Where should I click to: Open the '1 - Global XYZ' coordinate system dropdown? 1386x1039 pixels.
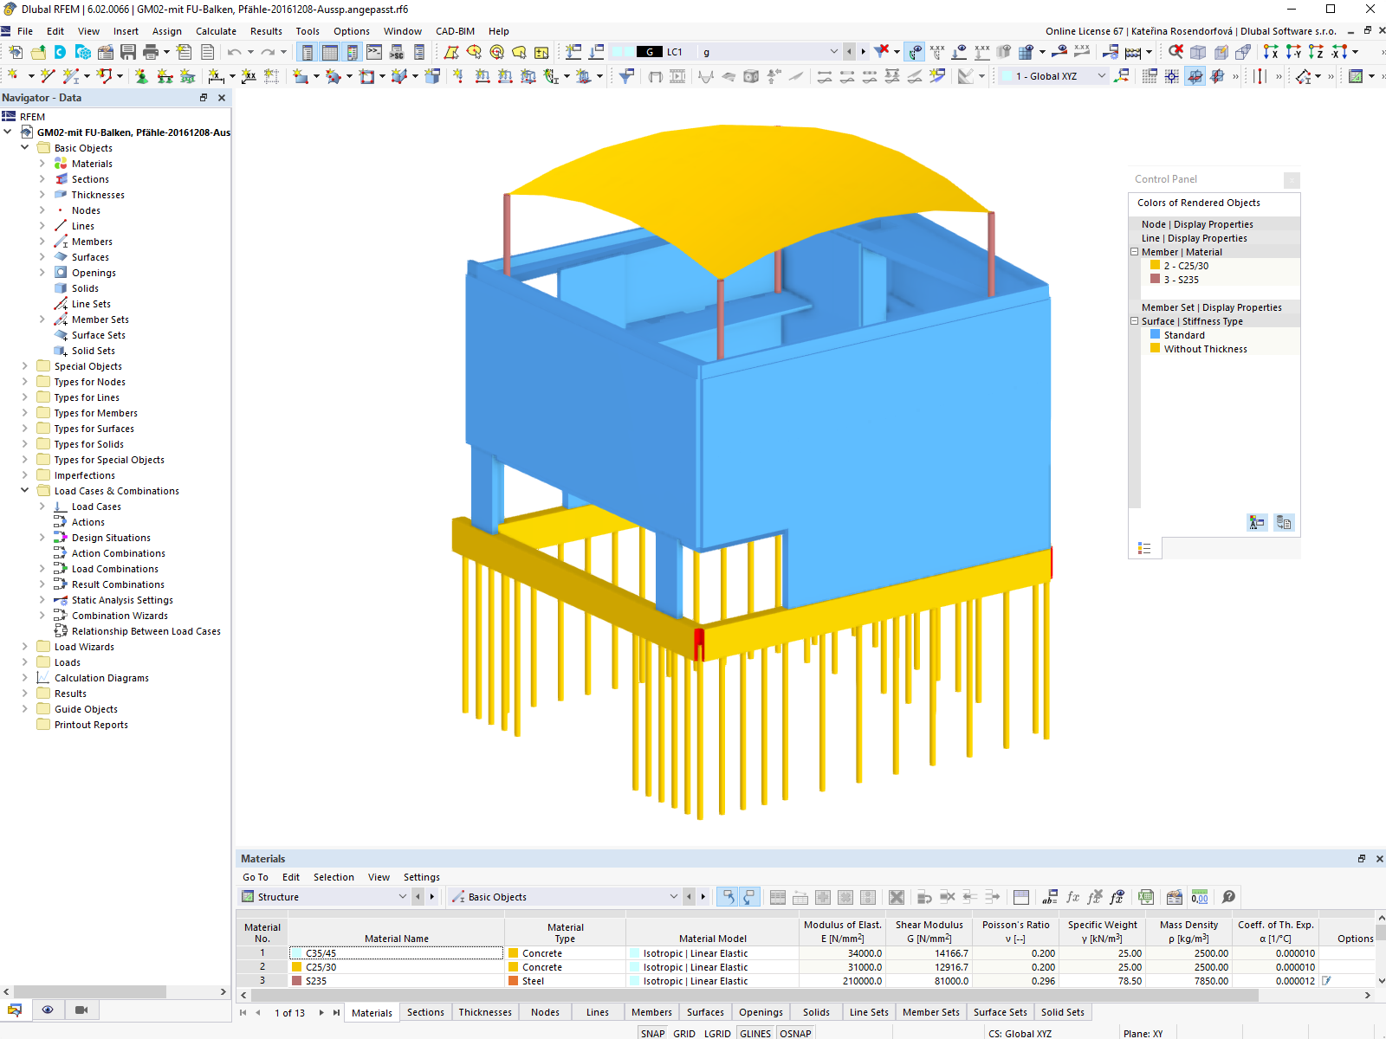coord(1100,76)
